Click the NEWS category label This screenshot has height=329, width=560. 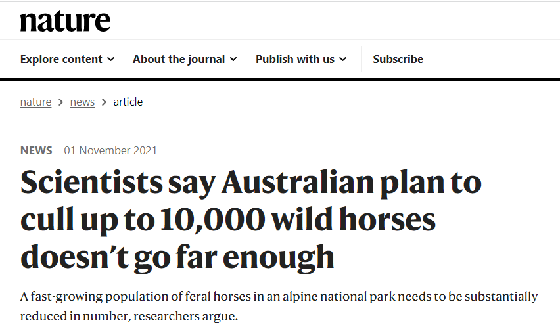36,150
